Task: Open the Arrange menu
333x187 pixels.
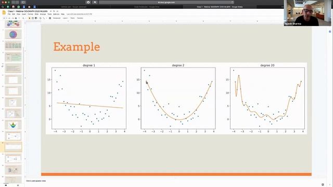Action: click(43, 14)
